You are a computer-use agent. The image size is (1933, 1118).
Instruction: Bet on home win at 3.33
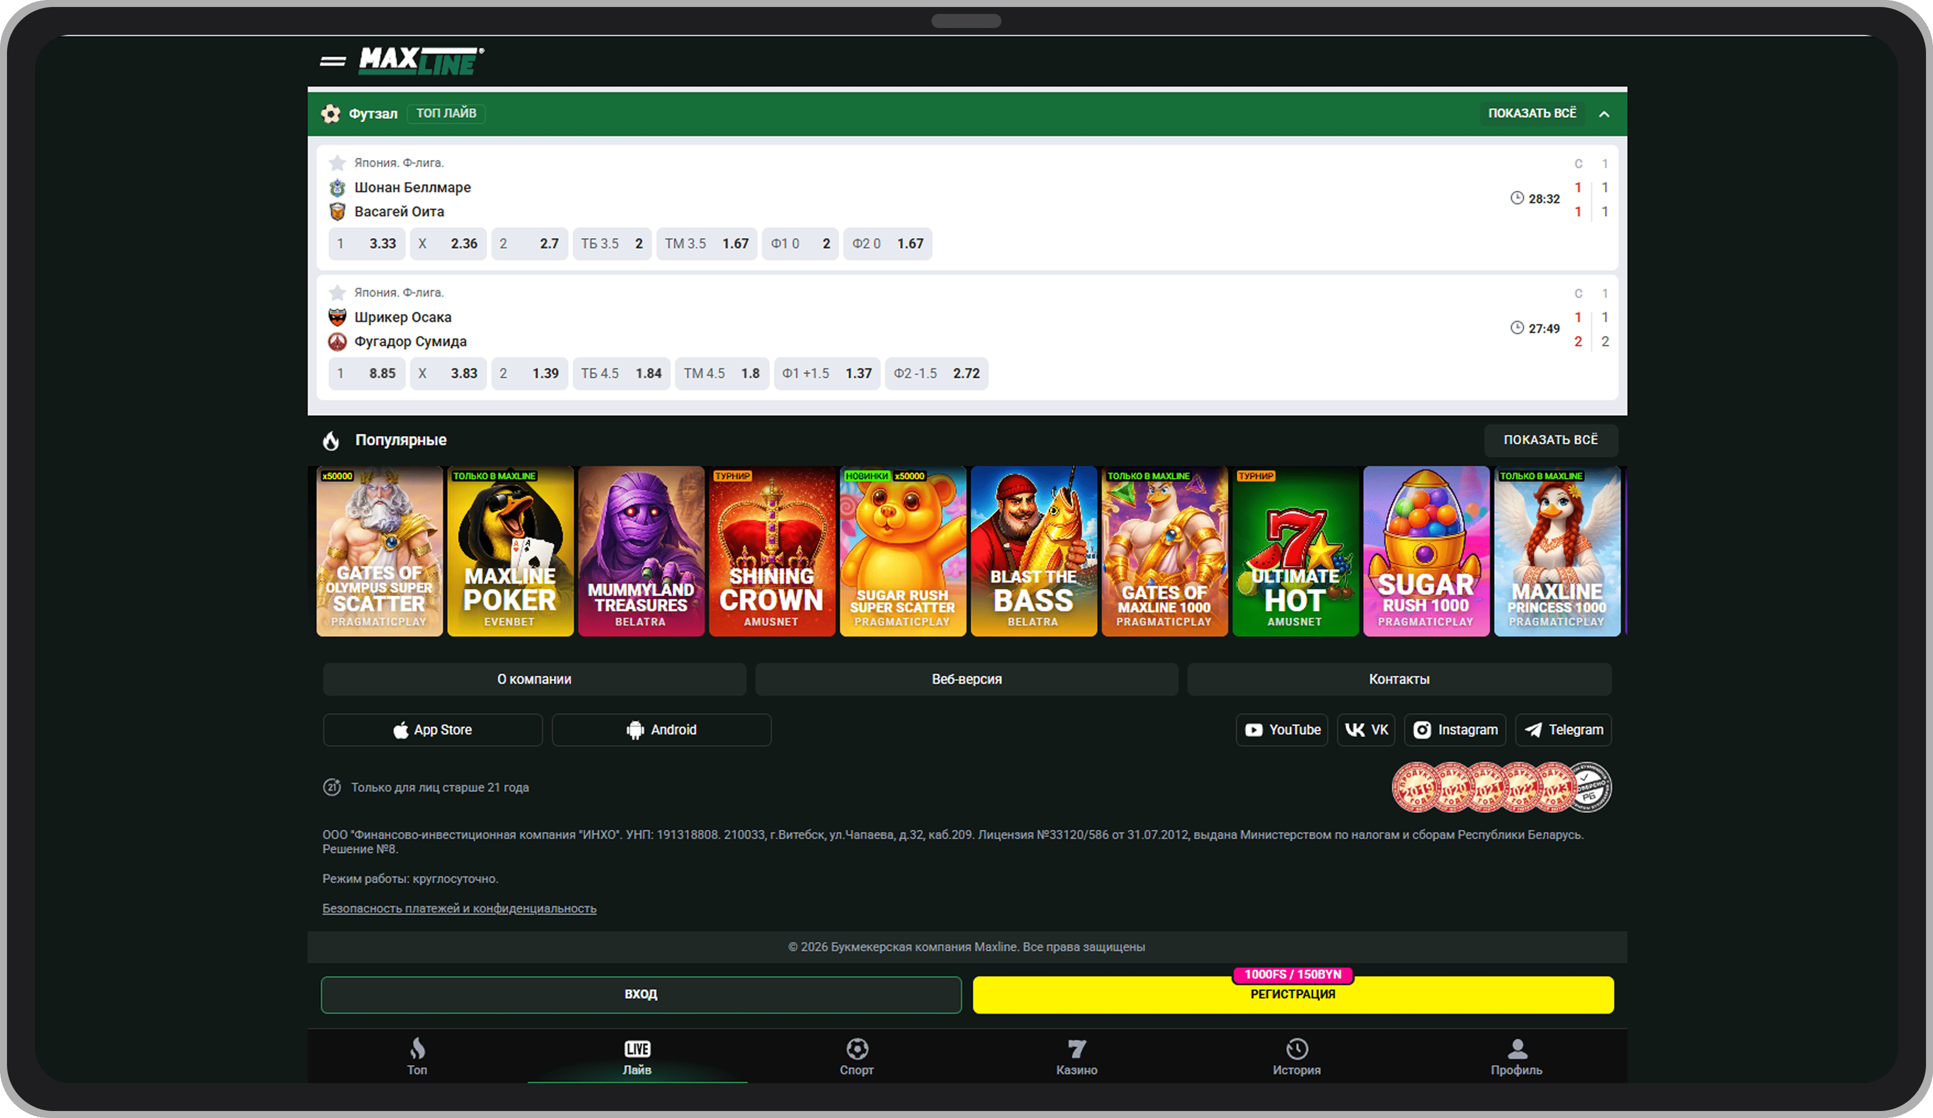[x=367, y=244]
